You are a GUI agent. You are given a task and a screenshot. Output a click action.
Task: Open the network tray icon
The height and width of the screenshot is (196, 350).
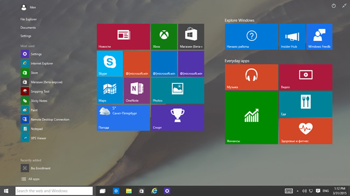[311, 191]
